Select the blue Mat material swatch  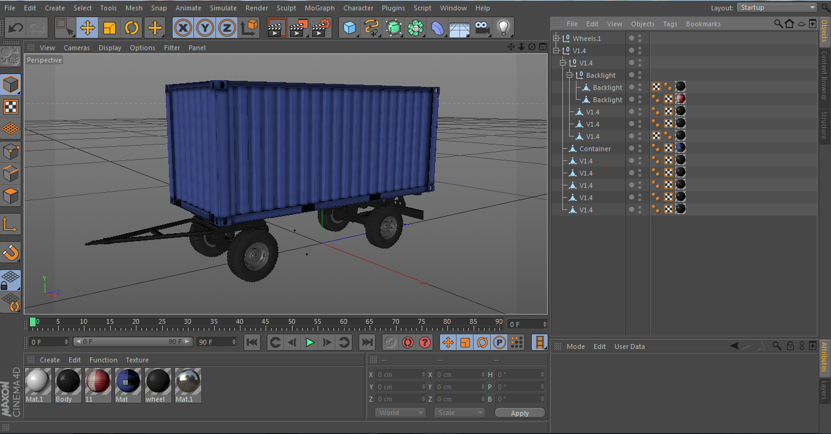(x=128, y=381)
